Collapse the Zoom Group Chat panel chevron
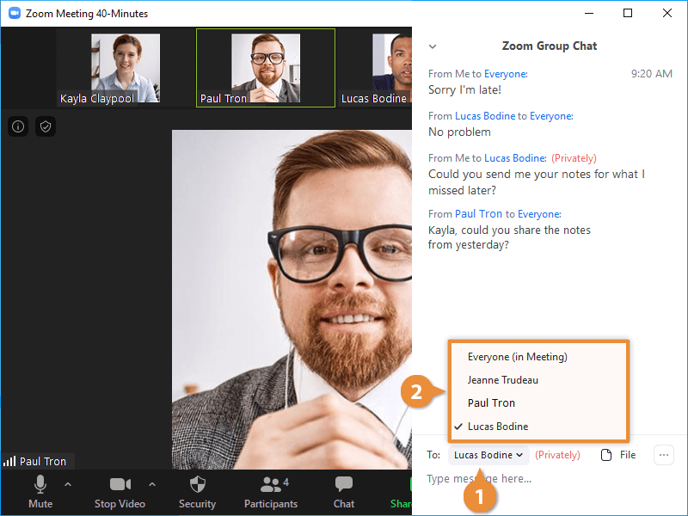Screen dimensions: 688x516 coord(433,46)
